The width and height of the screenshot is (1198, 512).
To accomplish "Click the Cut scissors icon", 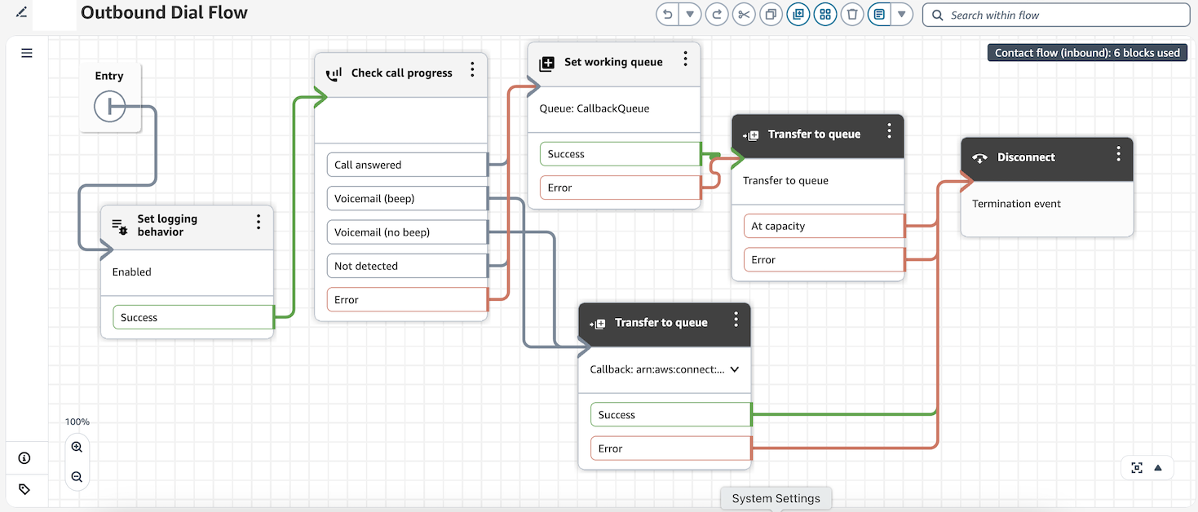I will [743, 15].
